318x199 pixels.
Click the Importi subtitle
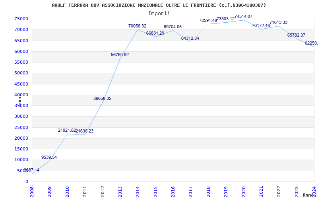[159, 14]
